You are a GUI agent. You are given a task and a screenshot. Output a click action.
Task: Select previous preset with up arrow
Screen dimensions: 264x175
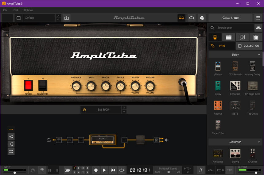point(58,16)
